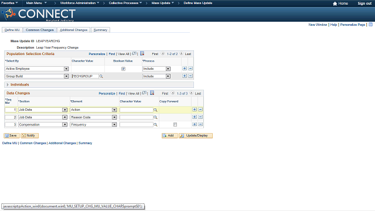Open the Favorites menu
This screenshot has height=211, width=375.
[9, 3]
